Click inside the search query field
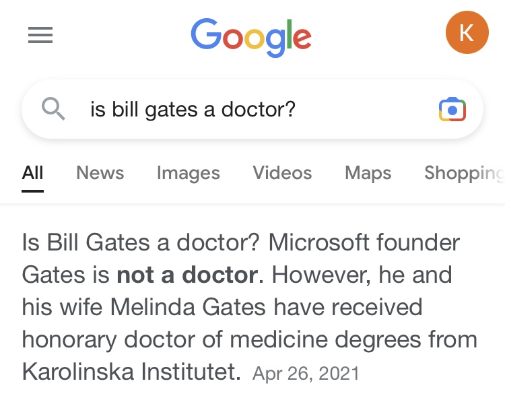The height and width of the screenshot is (404, 505). (252, 109)
